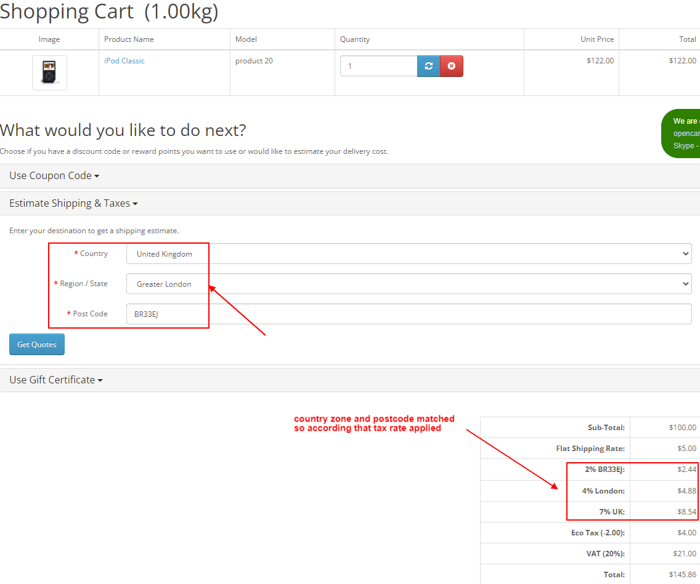This screenshot has height=584, width=700.
Task: Open the iPod Classic product page link
Action: coord(124,60)
